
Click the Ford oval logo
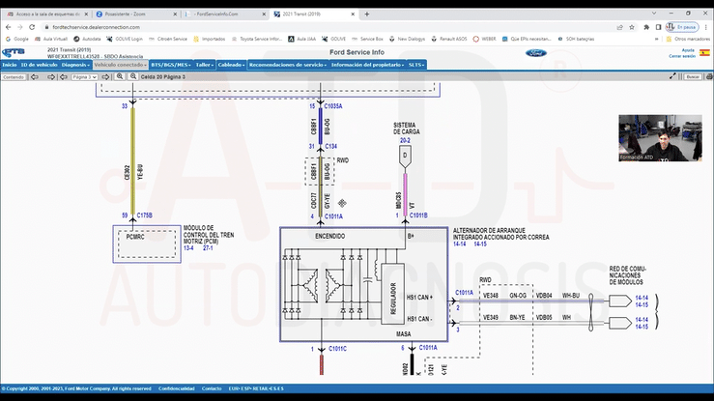coord(536,53)
